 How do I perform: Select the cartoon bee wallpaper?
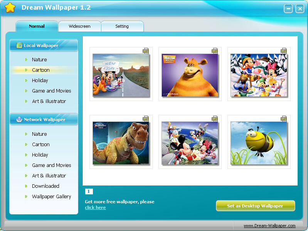click(259, 143)
